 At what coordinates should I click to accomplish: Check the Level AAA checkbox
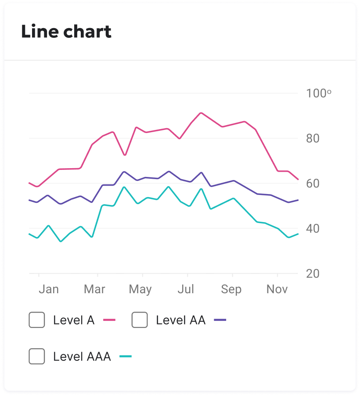37,356
